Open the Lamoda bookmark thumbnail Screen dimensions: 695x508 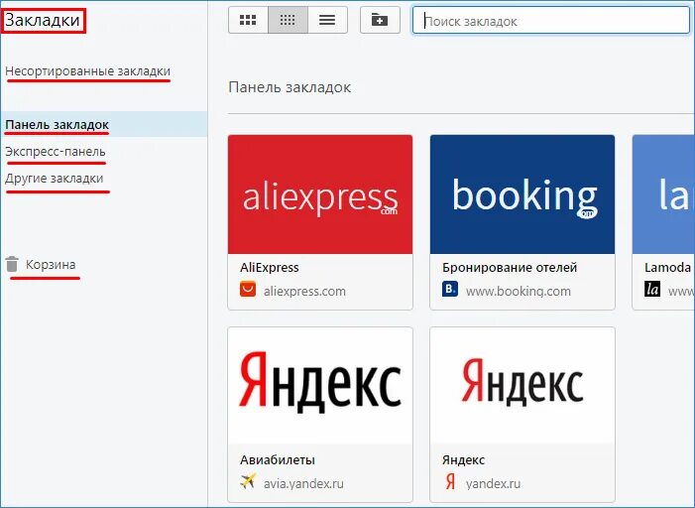pos(663,194)
